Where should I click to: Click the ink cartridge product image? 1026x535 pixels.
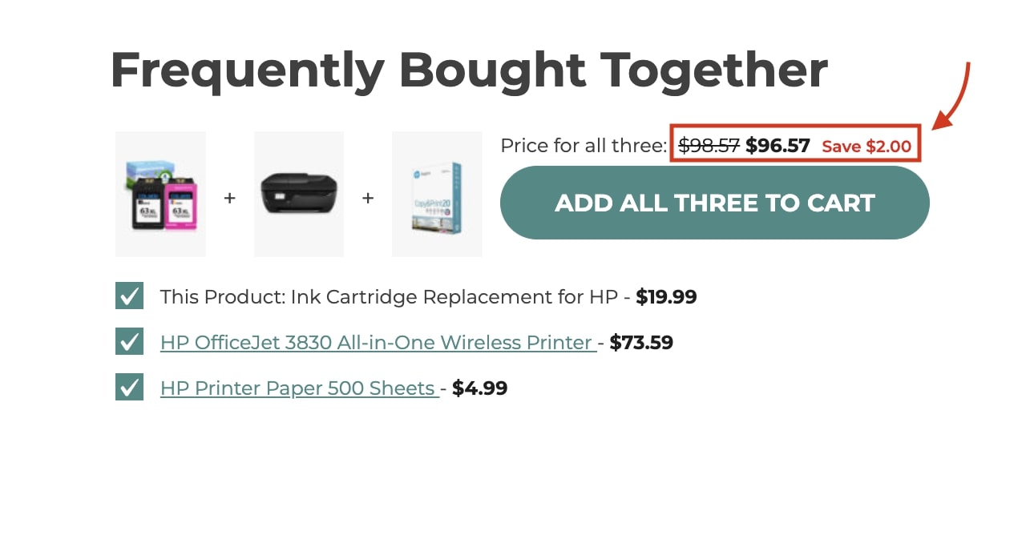(160, 195)
